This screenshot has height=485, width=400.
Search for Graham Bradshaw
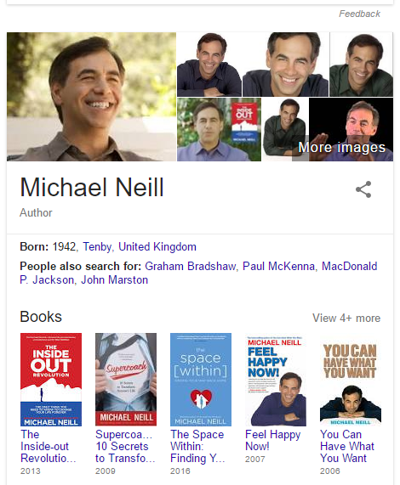[191, 267]
